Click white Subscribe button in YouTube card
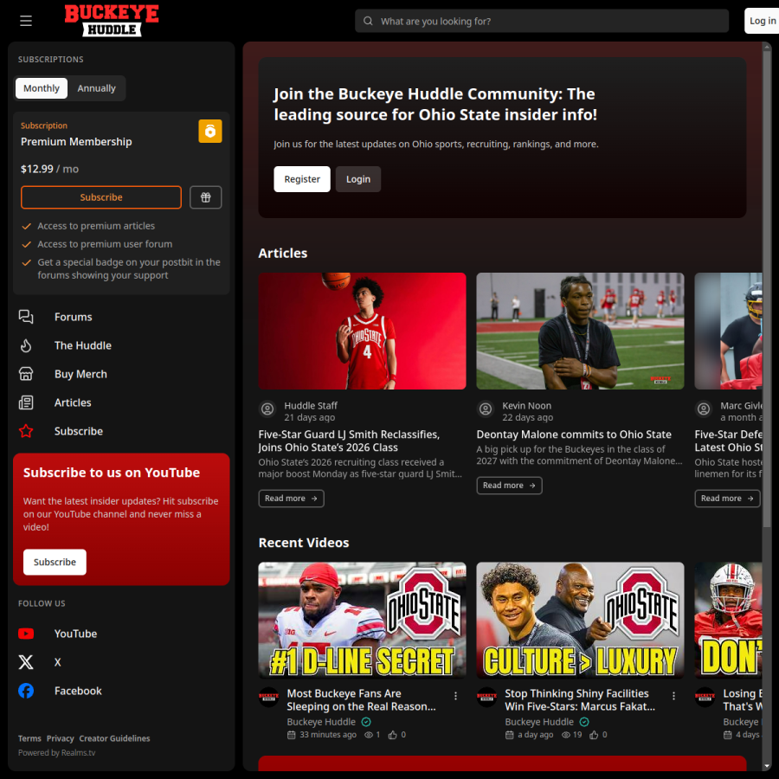 tap(55, 562)
